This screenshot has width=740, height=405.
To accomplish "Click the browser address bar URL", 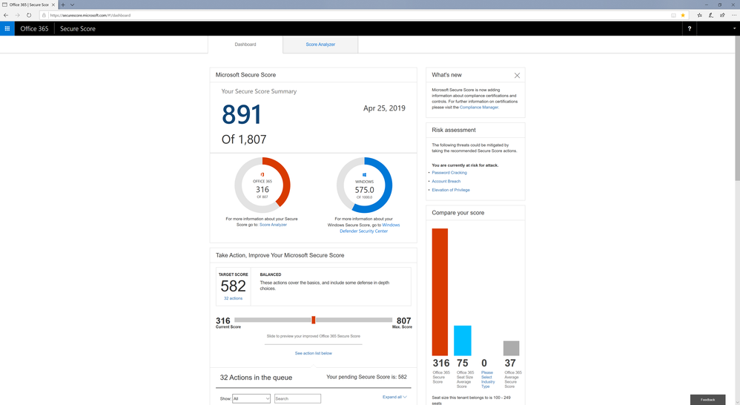I will [x=90, y=15].
